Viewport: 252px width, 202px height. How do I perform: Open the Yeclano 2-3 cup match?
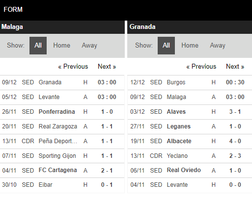click(190, 156)
